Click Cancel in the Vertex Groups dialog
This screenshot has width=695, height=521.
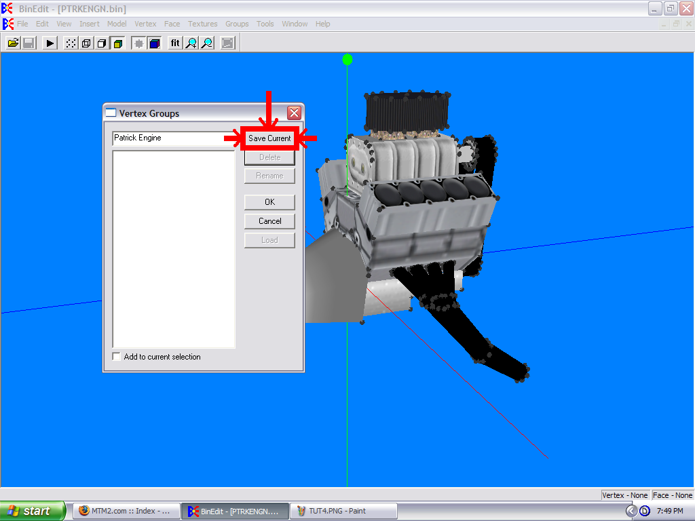coord(269,221)
